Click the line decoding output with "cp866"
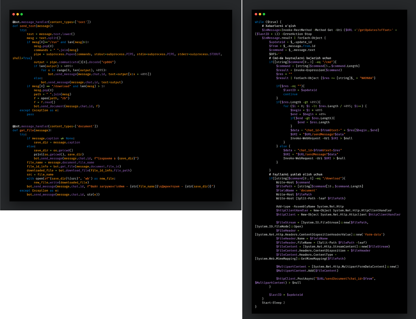416x319 pixels. (75, 62)
